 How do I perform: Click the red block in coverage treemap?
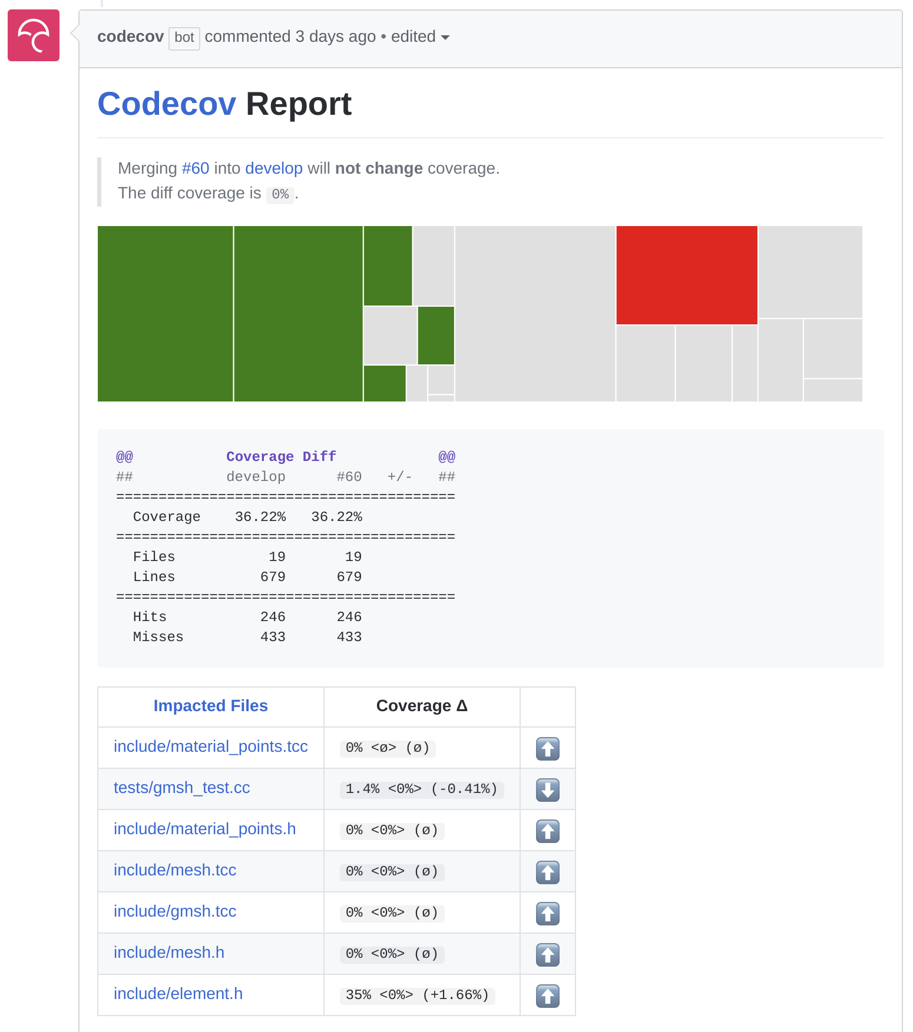(687, 275)
